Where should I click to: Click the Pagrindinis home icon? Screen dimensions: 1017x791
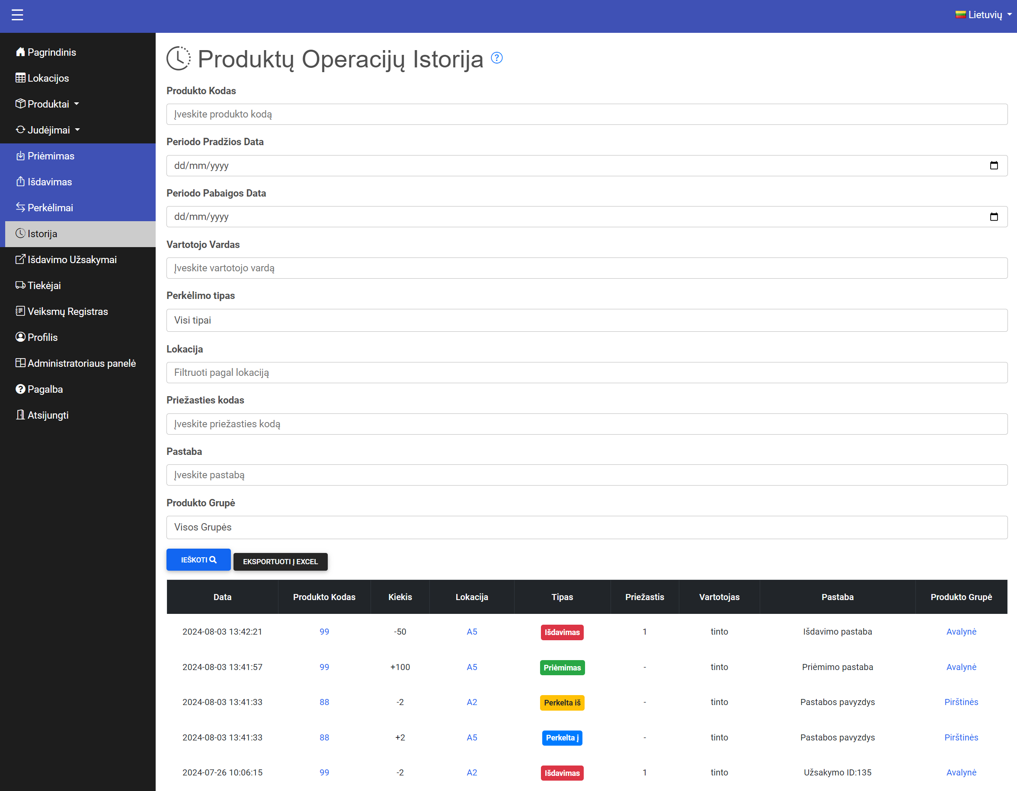[x=20, y=52]
